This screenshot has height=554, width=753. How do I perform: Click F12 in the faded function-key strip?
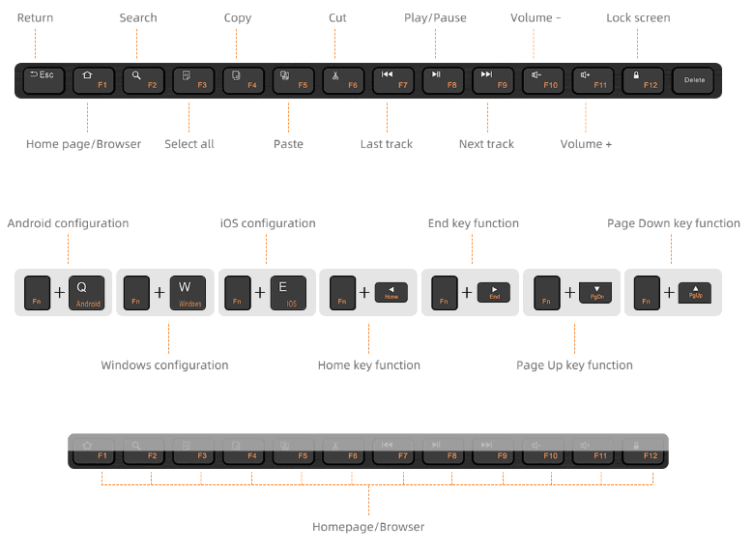point(643,452)
